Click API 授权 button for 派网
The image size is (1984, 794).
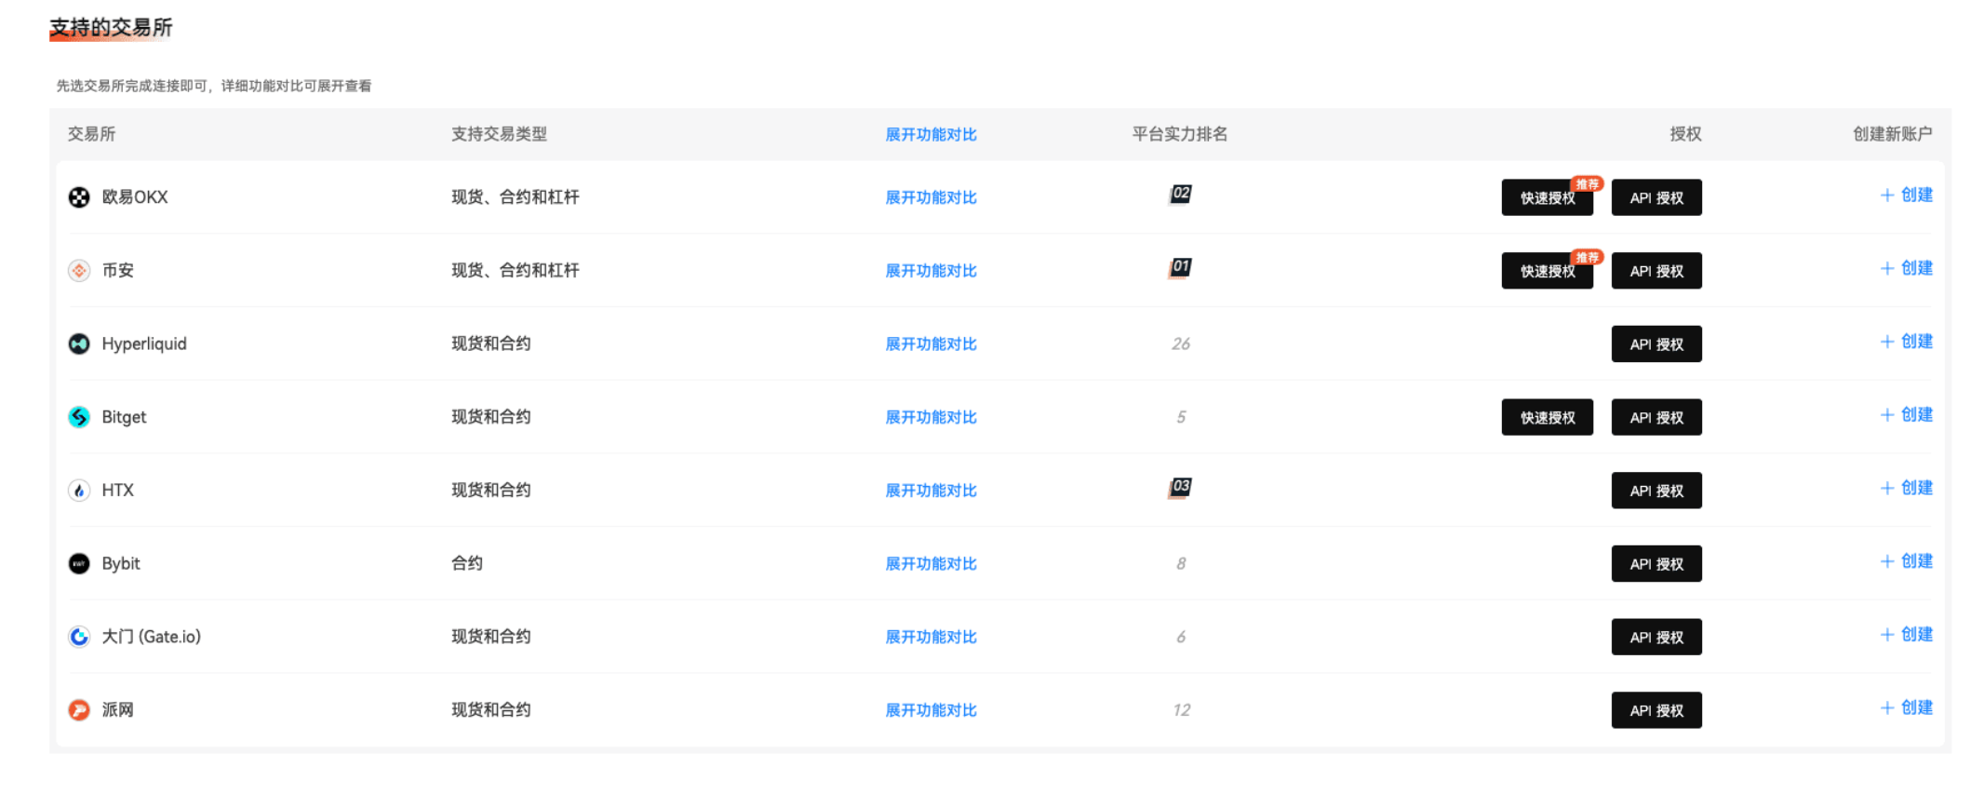pos(1656,710)
